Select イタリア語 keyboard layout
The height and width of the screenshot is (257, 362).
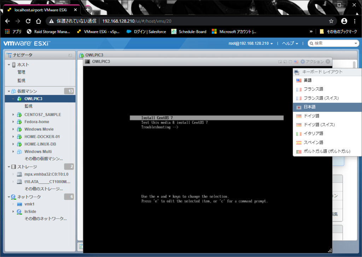tap(327, 133)
